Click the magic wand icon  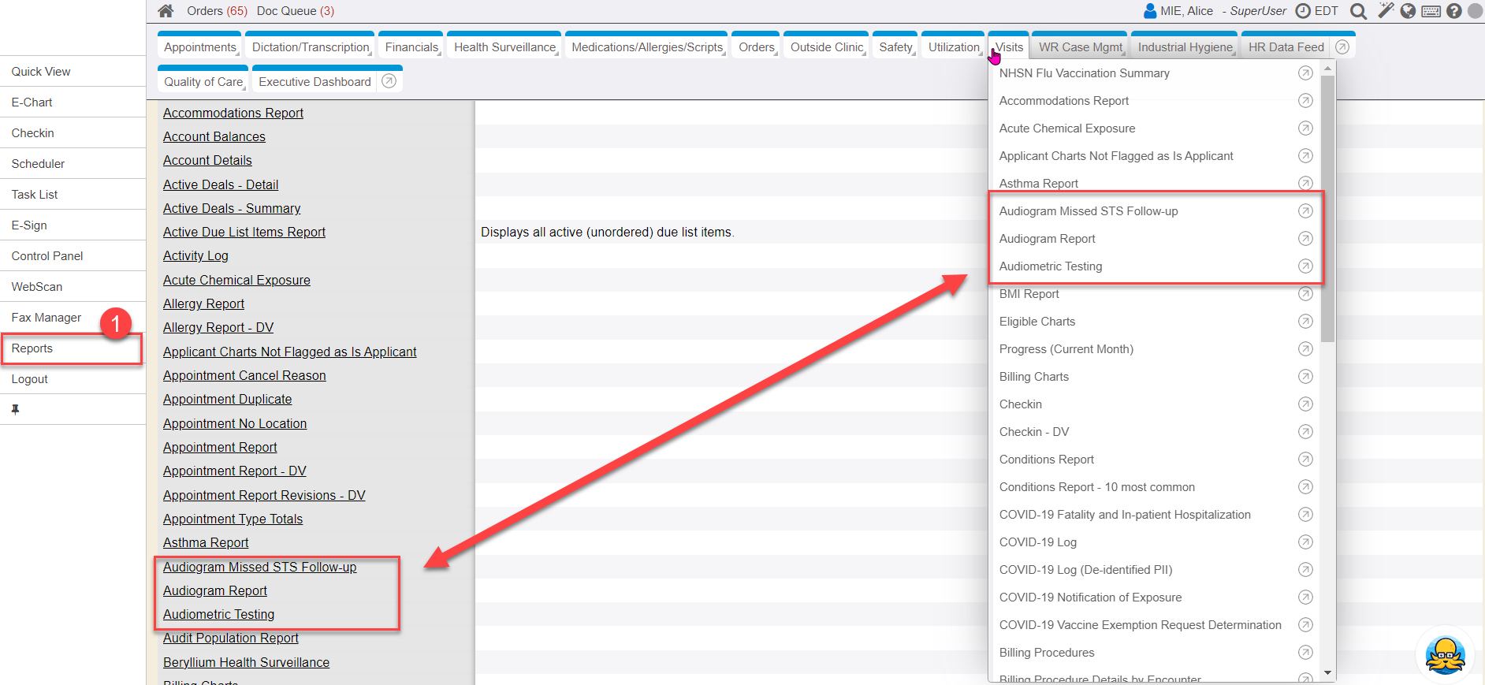(x=1385, y=11)
